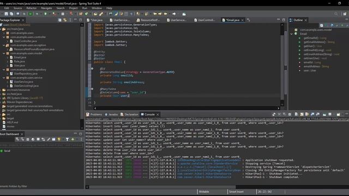The image size is (349, 196).
Task: Open Package Explorer view menu (three dots)
Action: [x=70, y=20]
